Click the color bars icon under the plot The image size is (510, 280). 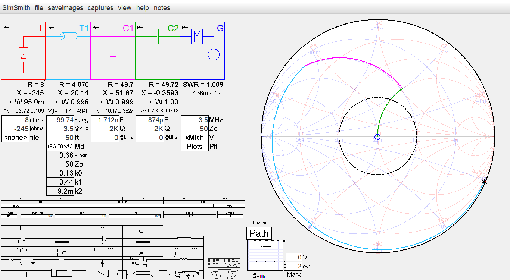(262, 276)
